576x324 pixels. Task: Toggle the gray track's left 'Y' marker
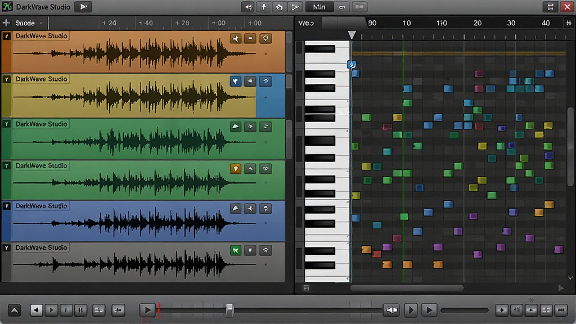(6, 248)
